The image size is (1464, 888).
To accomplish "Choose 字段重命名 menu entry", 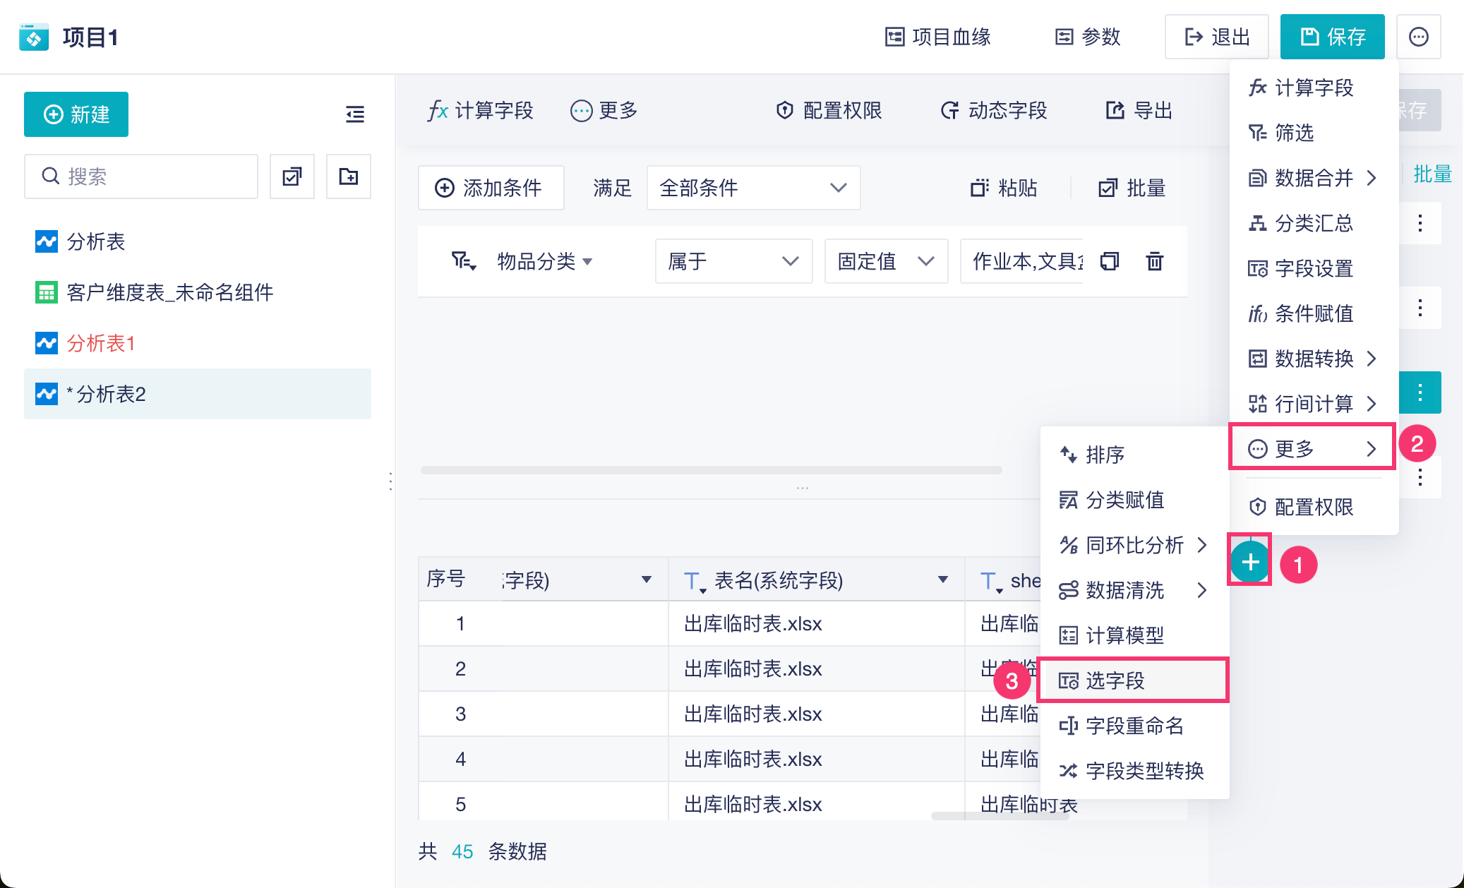I will click(x=1133, y=726).
